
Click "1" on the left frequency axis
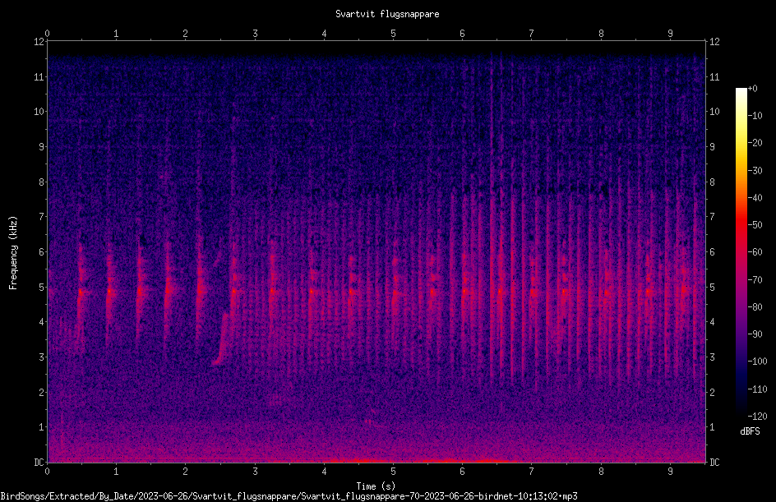(41, 427)
